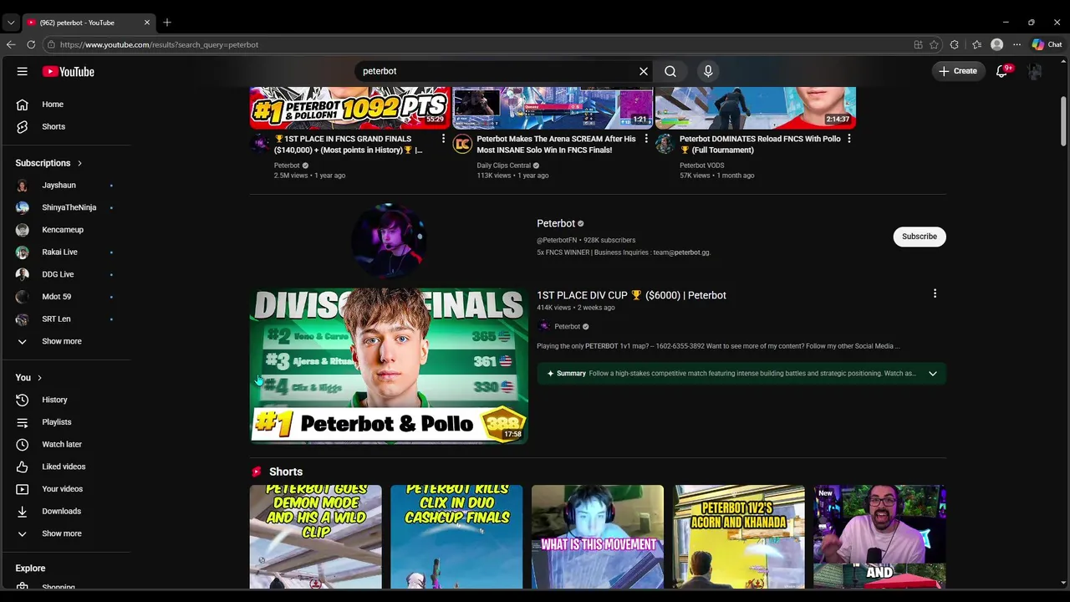The width and height of the screenshot is (1070, 602).
Task: Reload the page with browser refresh
Action: coord(31,44)
